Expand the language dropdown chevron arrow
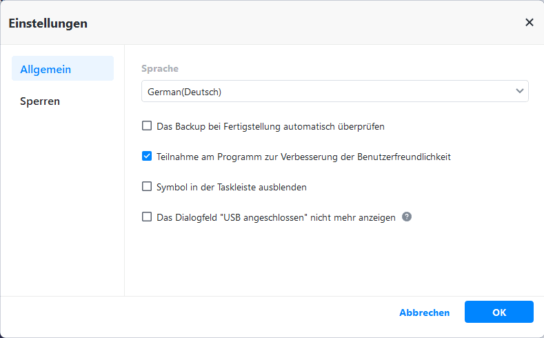544x338 pixels. (x=520, y=91)
